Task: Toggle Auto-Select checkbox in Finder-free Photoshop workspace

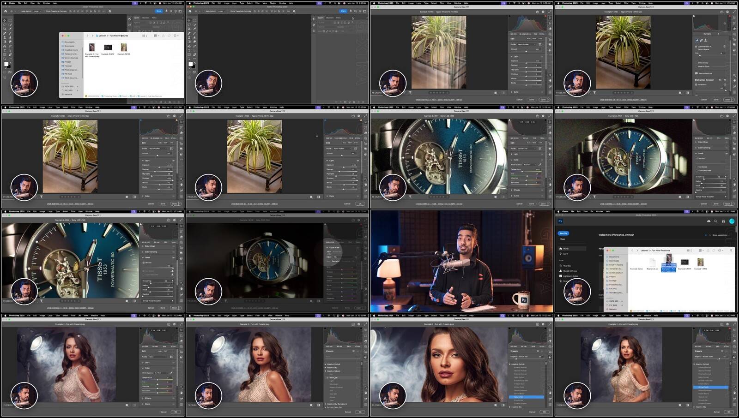Action: (204, 11)
